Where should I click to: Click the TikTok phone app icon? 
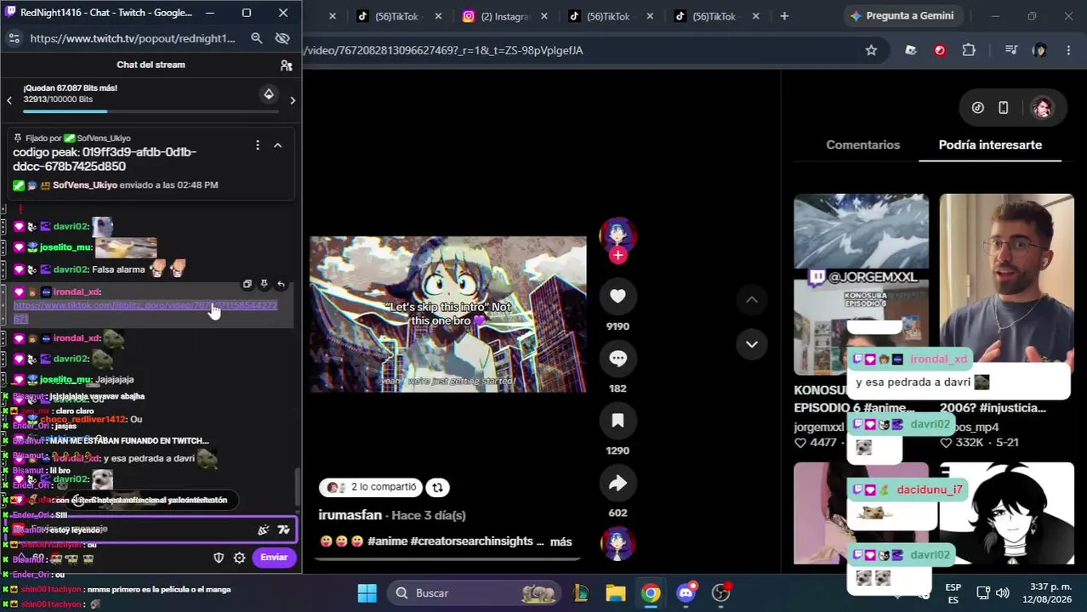point(1004,108)
